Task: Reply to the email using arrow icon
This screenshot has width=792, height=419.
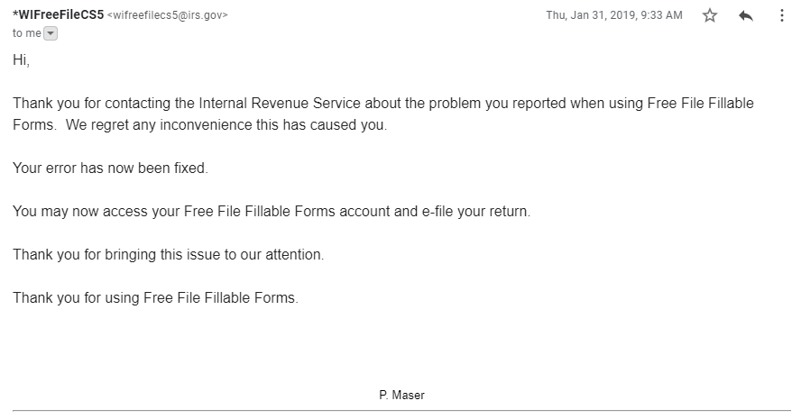Action: click(745, 15)
